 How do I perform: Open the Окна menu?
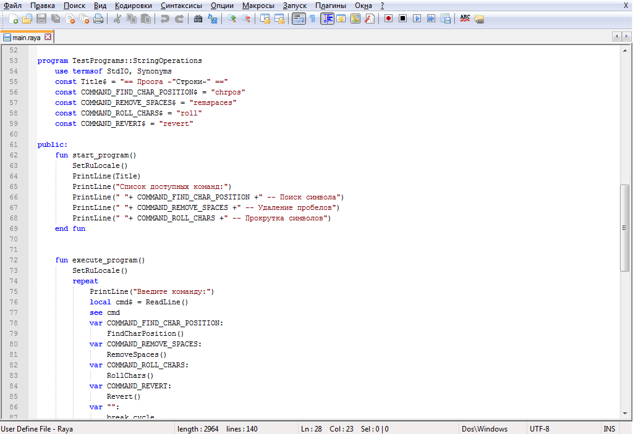363,6
